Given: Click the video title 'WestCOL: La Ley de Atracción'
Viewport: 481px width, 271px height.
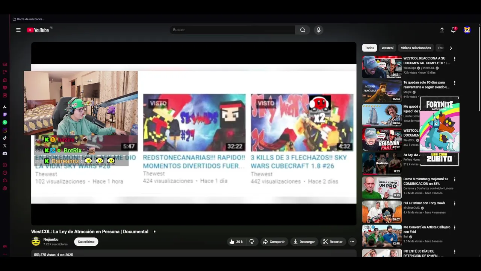Looking at the screenshot, I should click(x=90, y=232).
